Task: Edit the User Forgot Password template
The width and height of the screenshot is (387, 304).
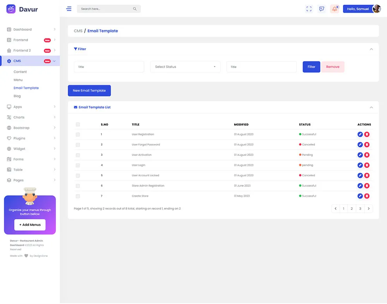Action: 360,145
